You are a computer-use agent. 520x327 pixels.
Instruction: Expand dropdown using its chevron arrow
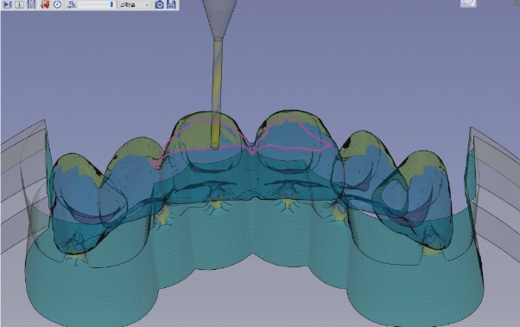click(x=147, y=5)
